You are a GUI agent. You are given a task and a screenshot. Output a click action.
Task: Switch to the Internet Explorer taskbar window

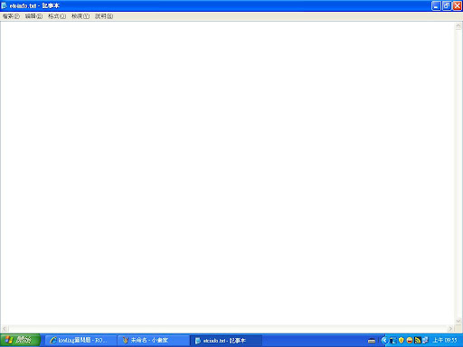(80, 341)
